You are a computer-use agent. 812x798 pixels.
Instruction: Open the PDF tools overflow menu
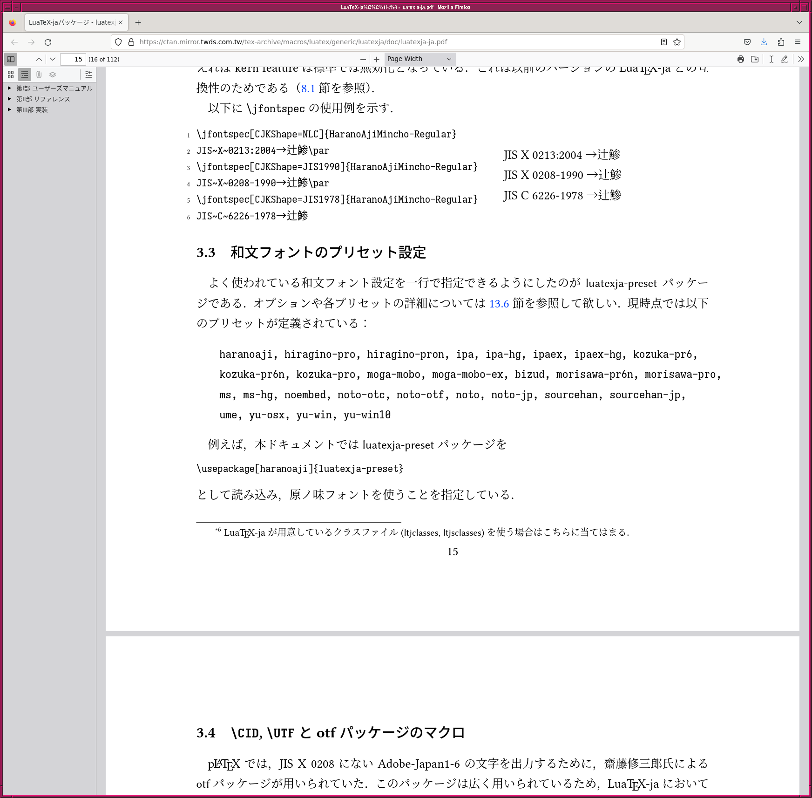click(x=801, y=59)
